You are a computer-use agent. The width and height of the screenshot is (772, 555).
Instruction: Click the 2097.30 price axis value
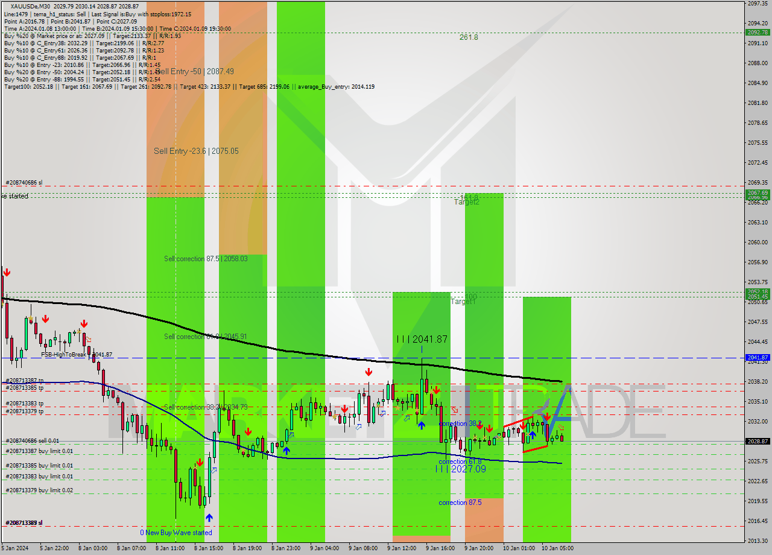(757, 4)
